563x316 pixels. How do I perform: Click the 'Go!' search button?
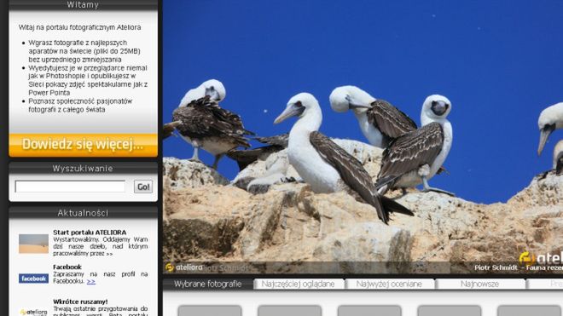[x=143, y=187]
